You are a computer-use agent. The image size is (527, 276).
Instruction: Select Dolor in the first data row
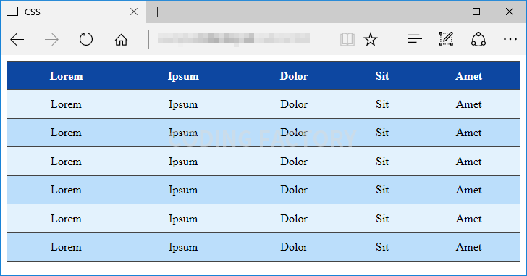pyautogui.click(x=294, y=104)
